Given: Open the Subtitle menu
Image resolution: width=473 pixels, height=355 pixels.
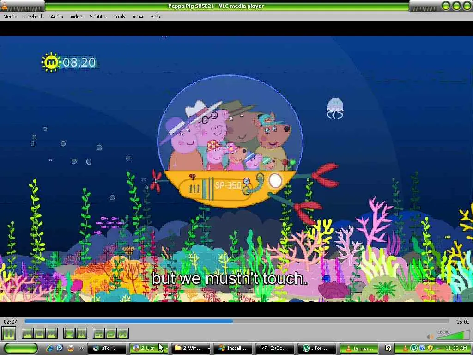Looking at the screenshot, I should tap(98, 17).
